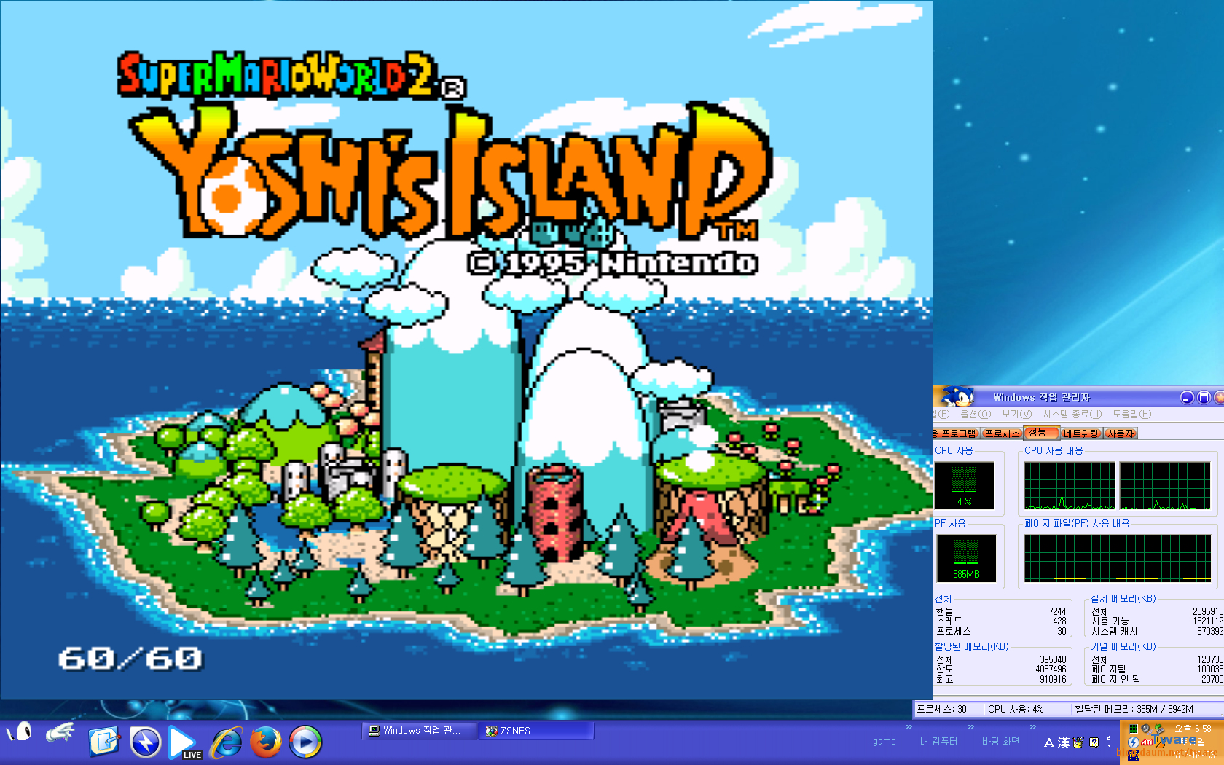1224x765 pixels.
Task: Switch to Windows Task Manager taskbar button
Action: pos(419,731)
